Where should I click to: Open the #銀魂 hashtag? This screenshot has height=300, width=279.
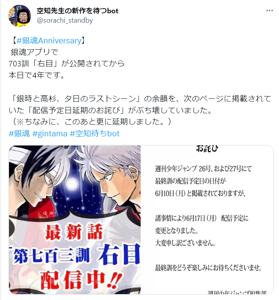pyautogui.click(x=19, y=133)
